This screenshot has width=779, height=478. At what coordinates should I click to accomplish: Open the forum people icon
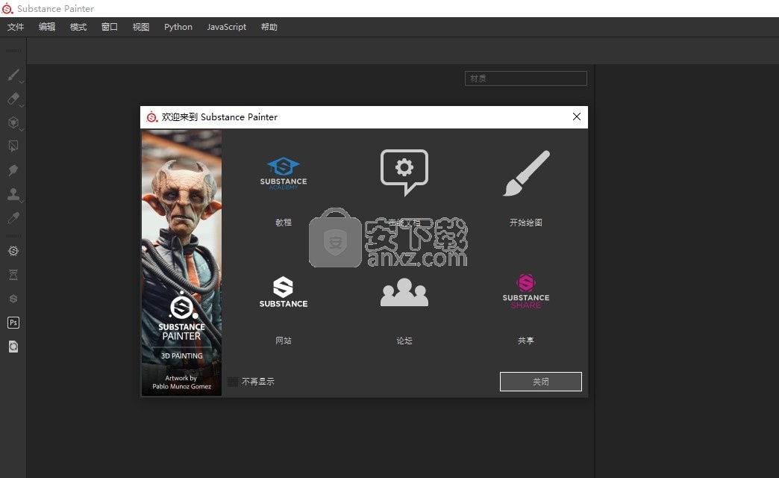coord(404,292)
